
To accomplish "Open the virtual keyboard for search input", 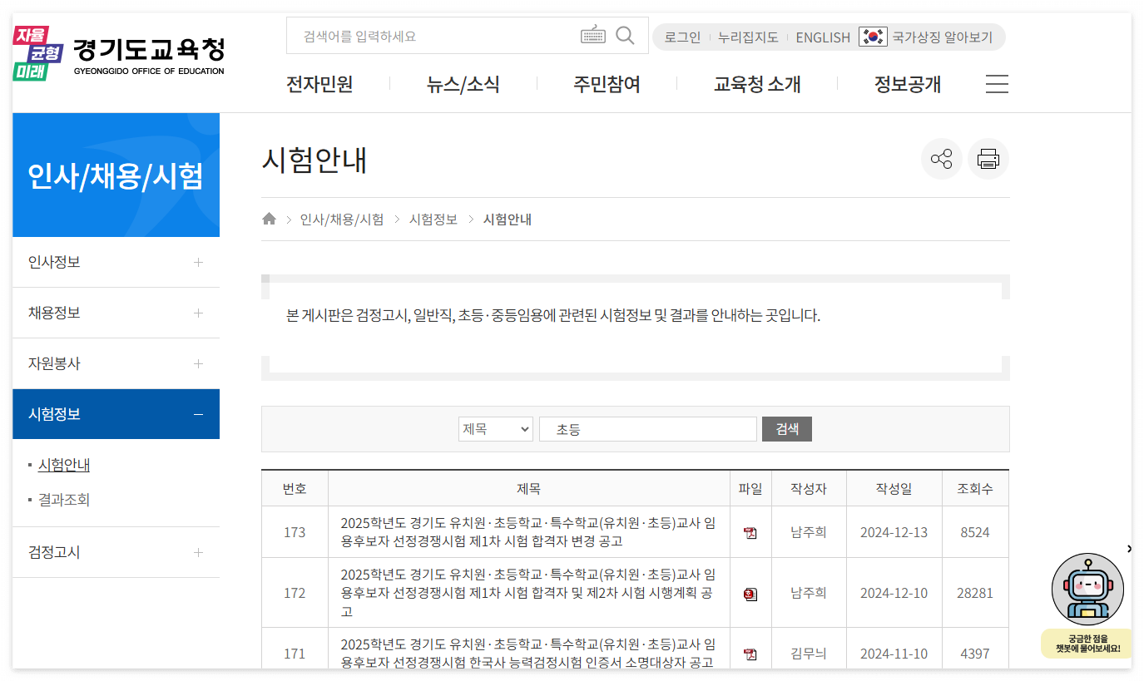I will [592, 35].
